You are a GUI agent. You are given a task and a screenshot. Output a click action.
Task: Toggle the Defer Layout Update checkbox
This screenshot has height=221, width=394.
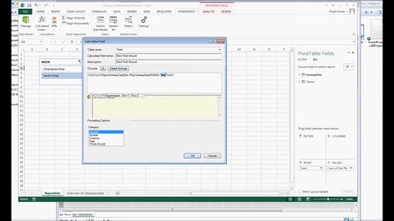coord(300,192)
